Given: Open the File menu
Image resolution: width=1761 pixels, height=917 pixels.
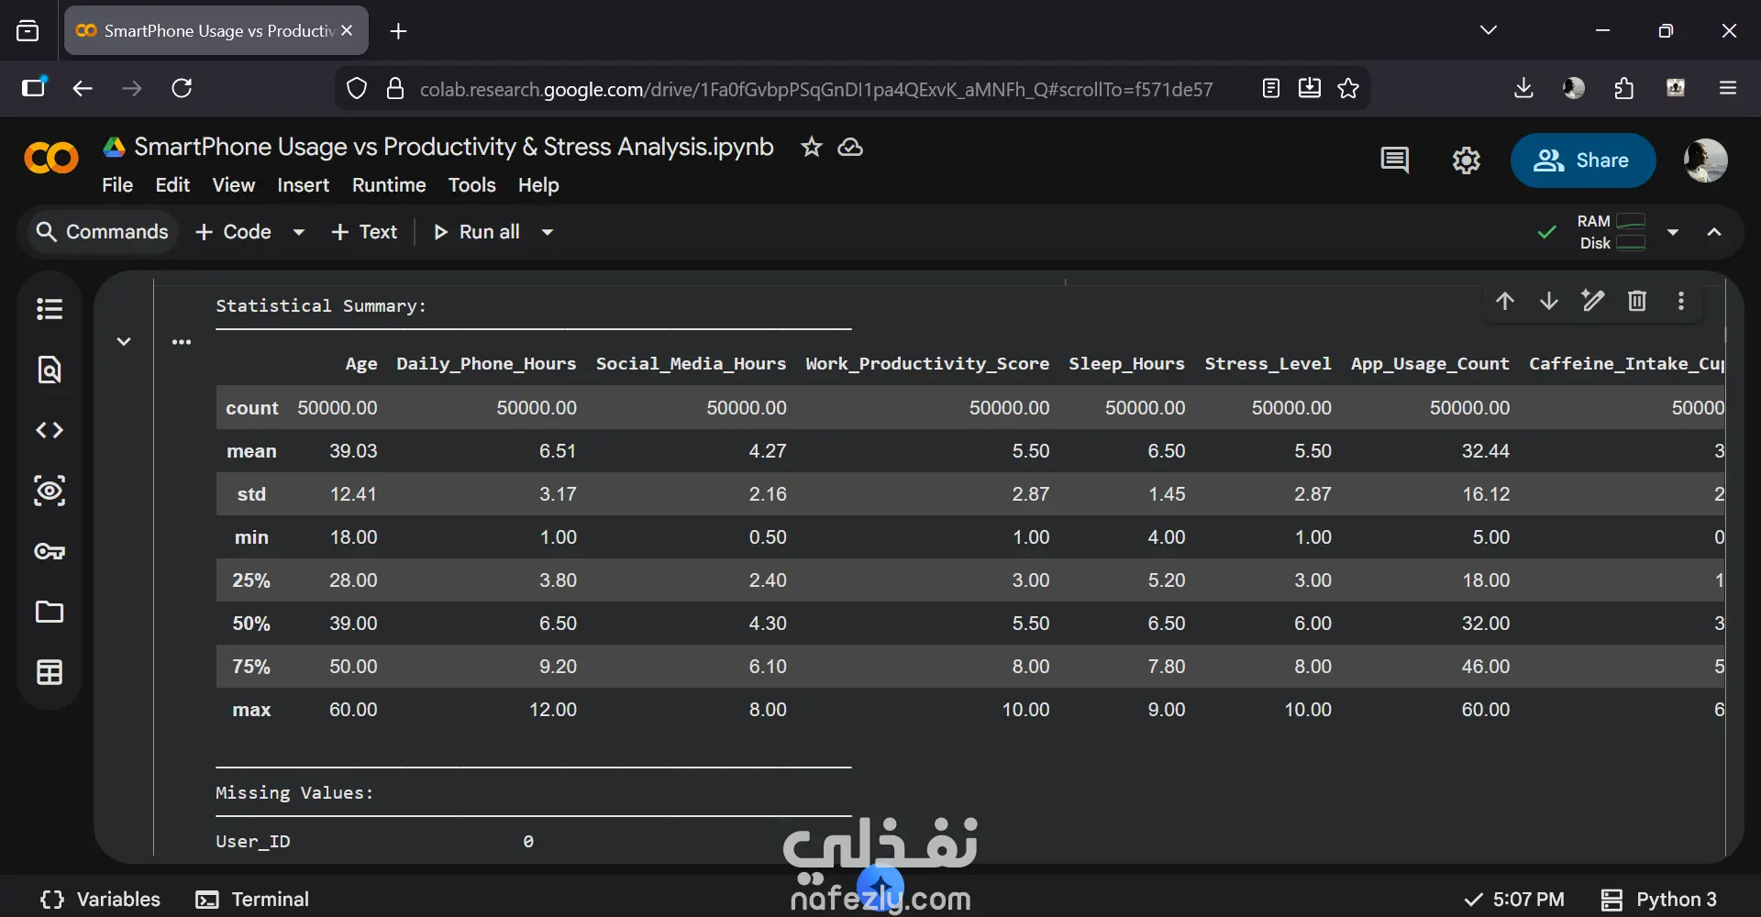Looking at the screenshot, I should click(x=117, y=185).
